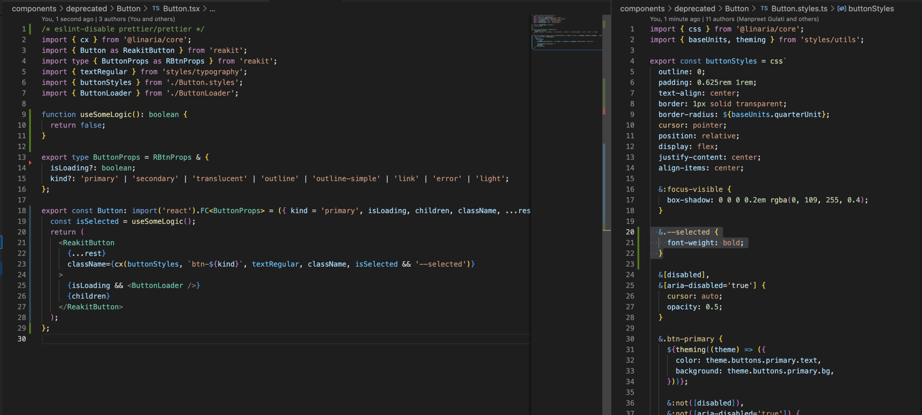This screenshot has width=922, height=415.
Task: Click the TS icon beside Button.tsx breadcrumb
Action: point(156,8)
